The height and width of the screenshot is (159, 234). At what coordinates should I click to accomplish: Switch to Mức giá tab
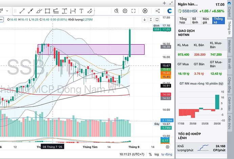206,21
